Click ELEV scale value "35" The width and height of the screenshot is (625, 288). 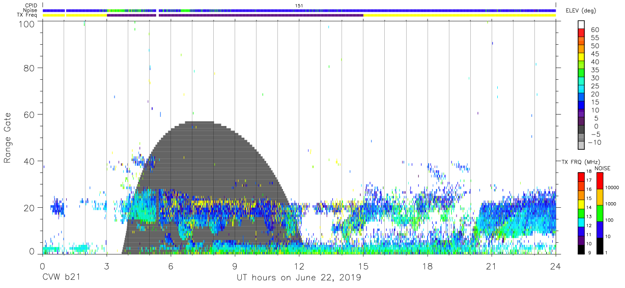coord(595,70)
